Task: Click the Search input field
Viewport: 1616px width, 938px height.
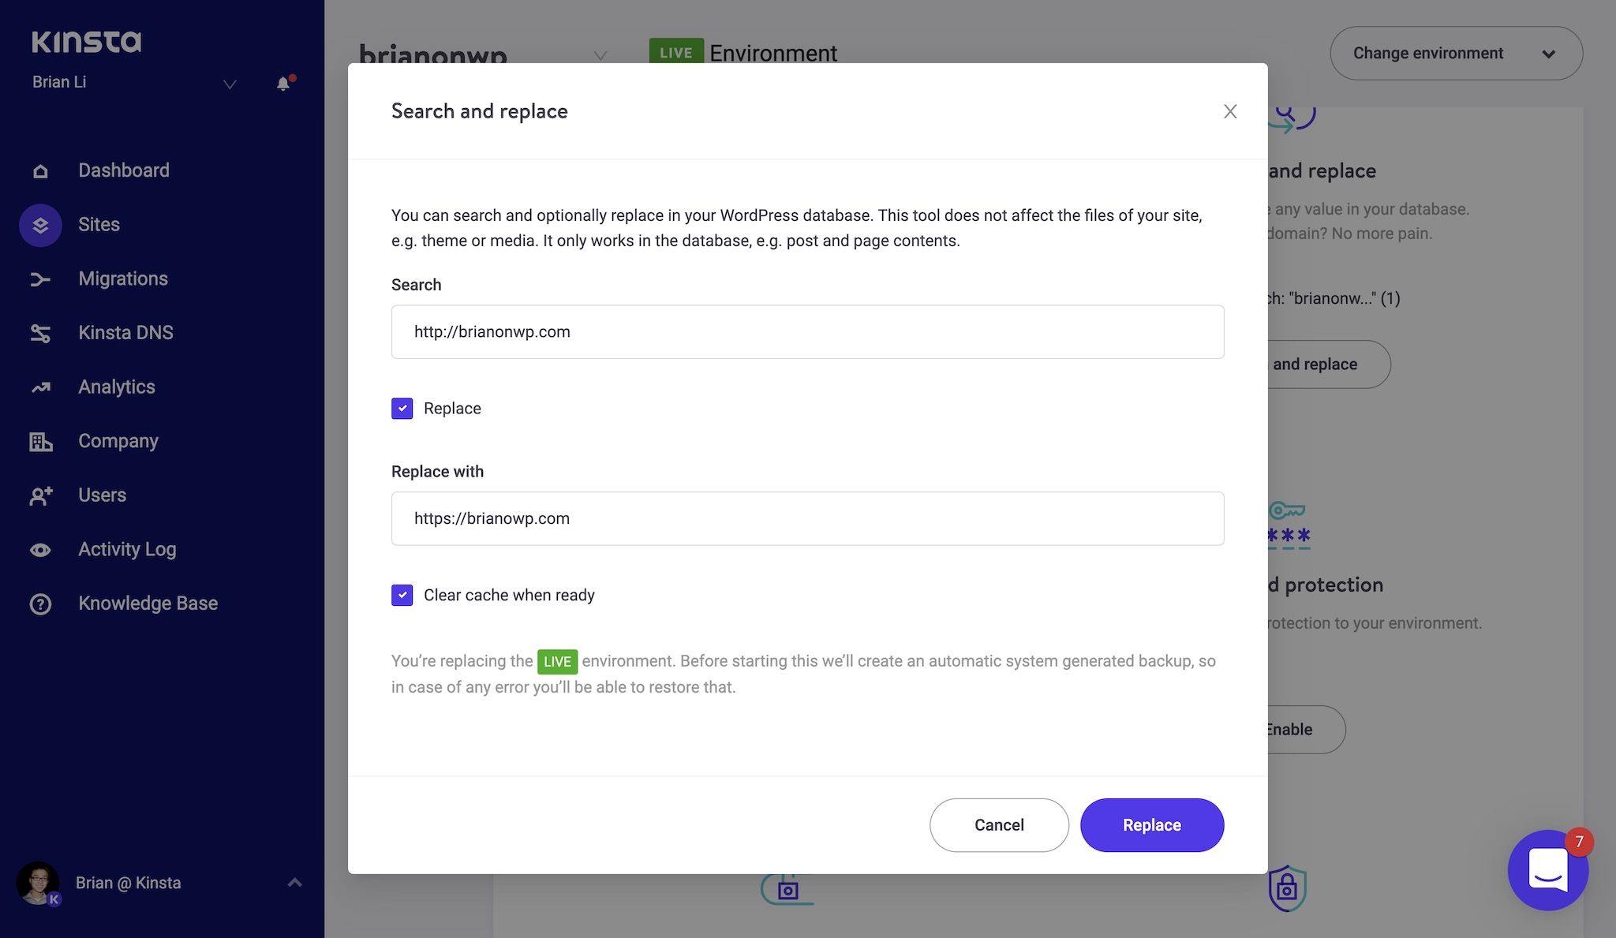Action: (808, 332)
